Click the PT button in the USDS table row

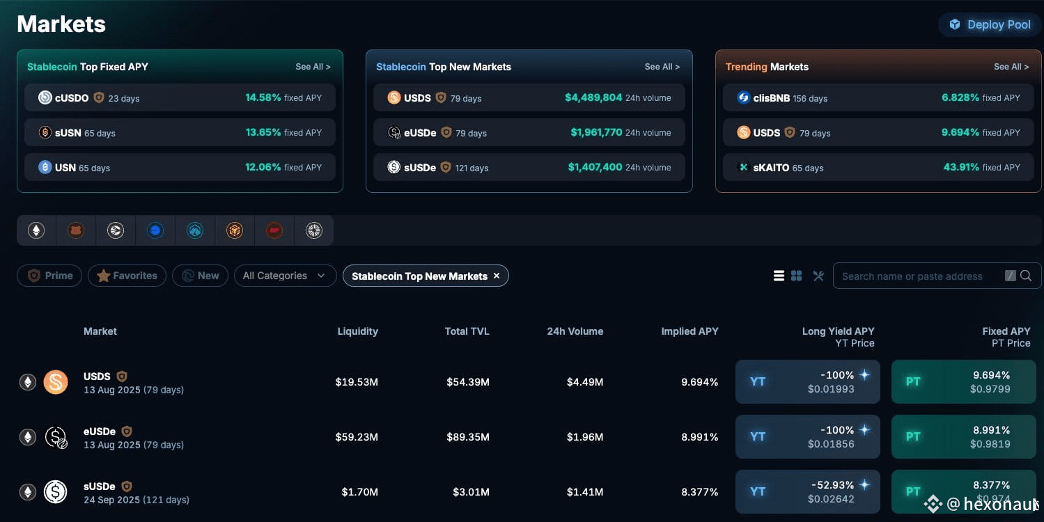click(964, 381)
